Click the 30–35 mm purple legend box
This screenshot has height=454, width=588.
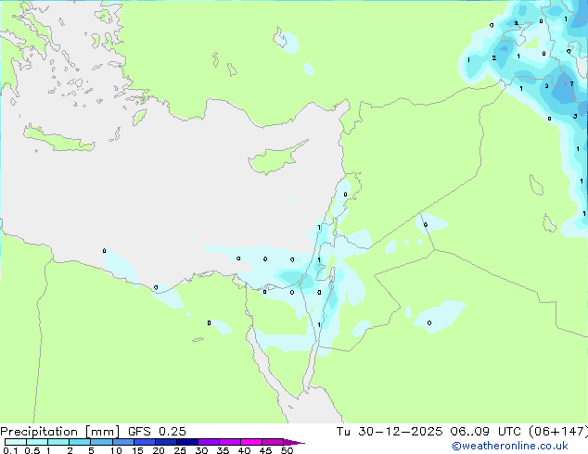pos(209,442)
